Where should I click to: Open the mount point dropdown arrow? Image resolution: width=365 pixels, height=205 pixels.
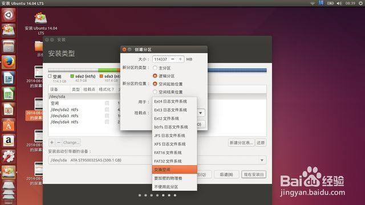coord(201,113)
